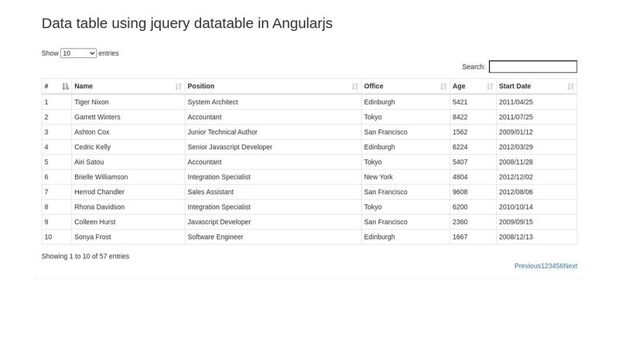Click the Sonya Frost name cell
This screenshot has height=348, width=619.
click(92, 237)
